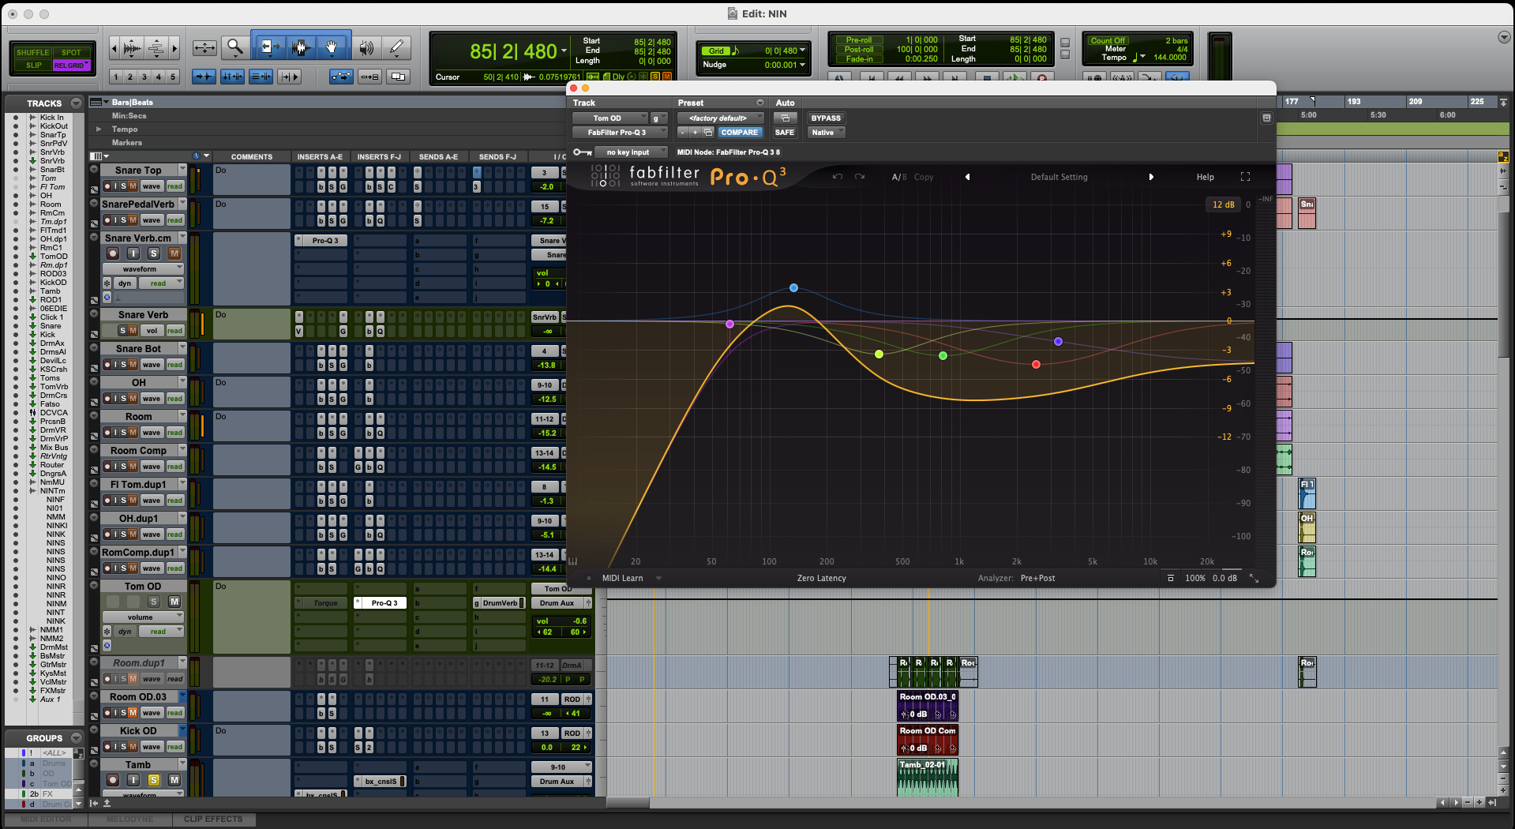The height and width of the screenshot is (829, 1515).
Task: Enable SPOT edit mode
Action: click(72, 52)
